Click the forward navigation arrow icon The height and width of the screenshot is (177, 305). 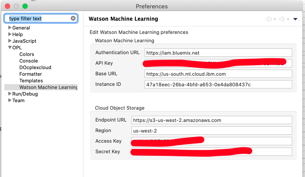point(282,19)
